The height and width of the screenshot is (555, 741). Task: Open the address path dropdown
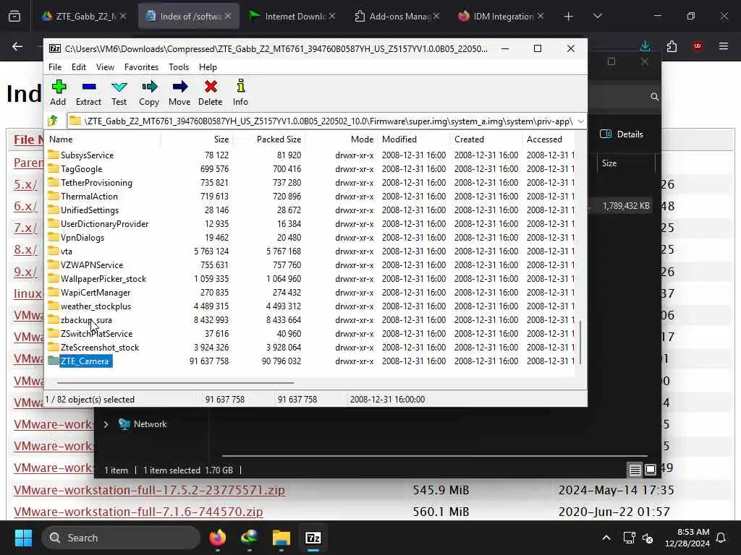pos(581,121)
